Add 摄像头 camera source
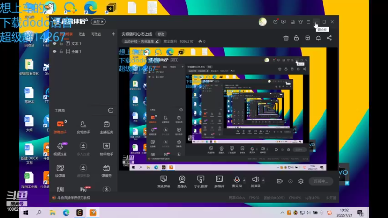This screenshot has height=218, width=388. (x=182, y=182)
